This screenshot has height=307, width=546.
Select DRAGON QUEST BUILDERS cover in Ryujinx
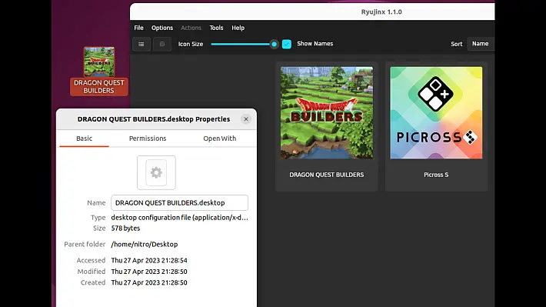pyautogui.click(x=327, y=113)
